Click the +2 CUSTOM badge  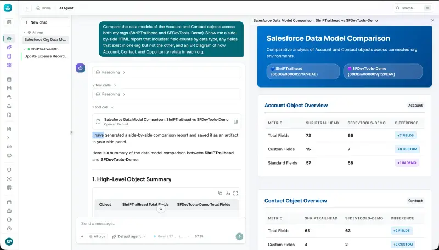[x=403, y=245]
